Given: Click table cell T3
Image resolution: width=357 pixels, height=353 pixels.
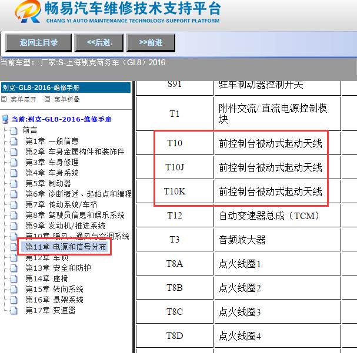Looking at the screenshot, I should [x=175, y=240].
